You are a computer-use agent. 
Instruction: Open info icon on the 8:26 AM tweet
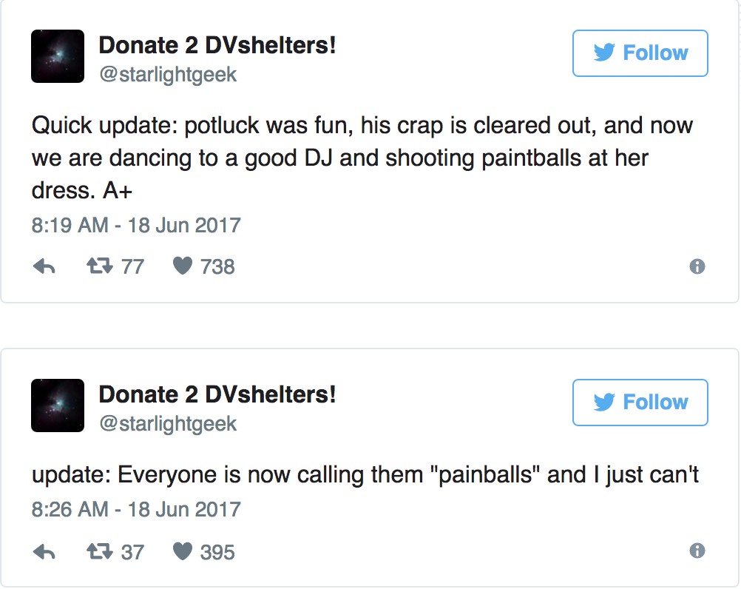pyautogui.click(x=697, y=551)
